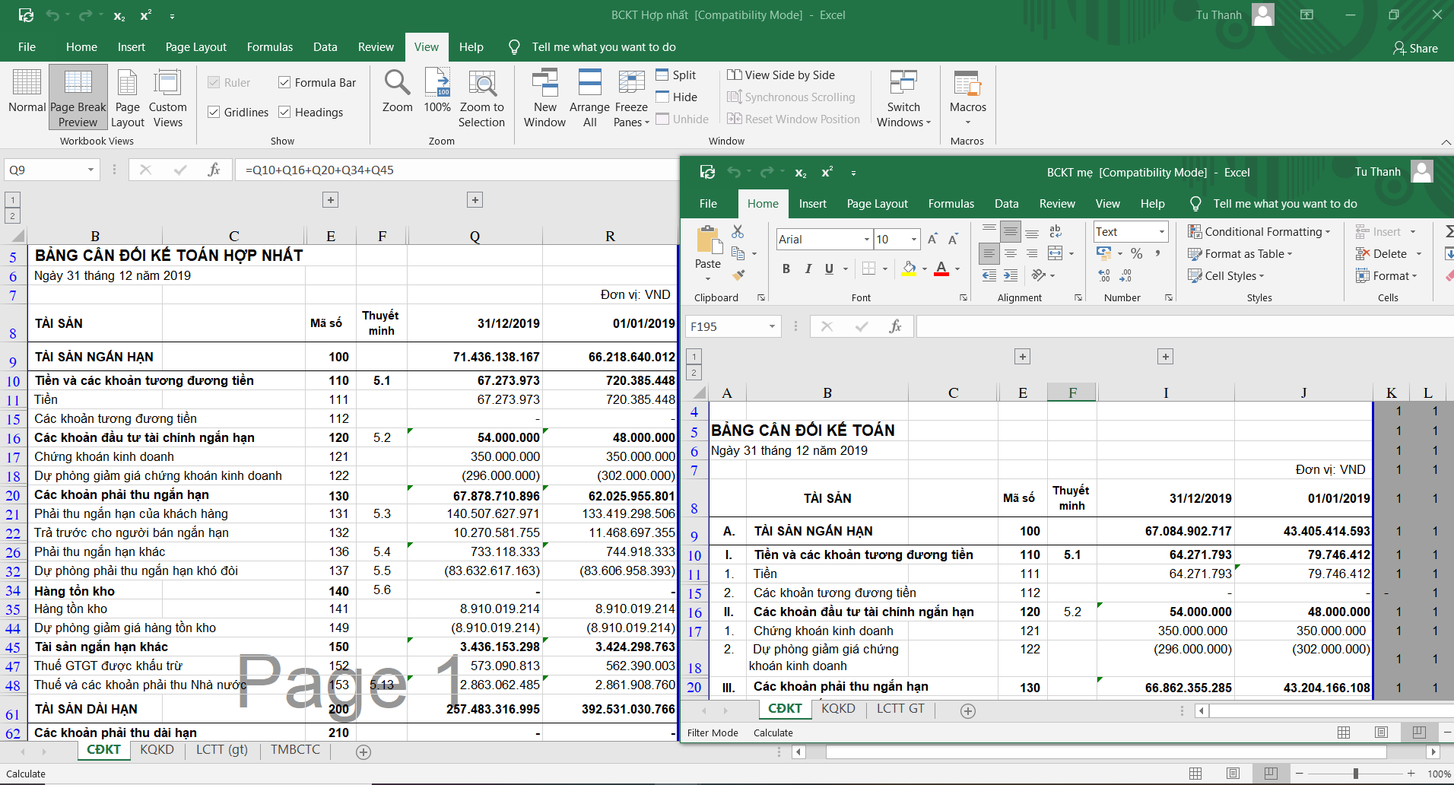Disable the Headings checkbox
The image size is (1454, 785).
[x=284, y=113]
